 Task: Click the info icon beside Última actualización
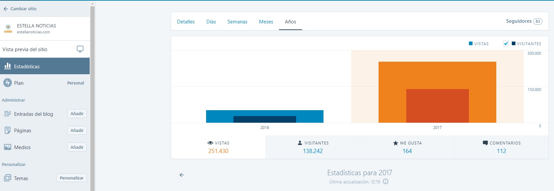[x=385, y=182]
